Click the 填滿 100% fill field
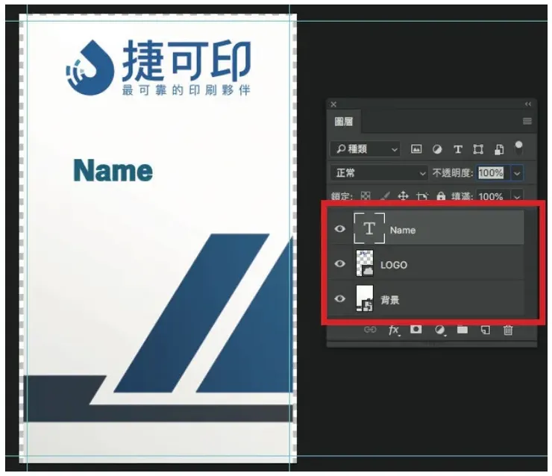This screenshot has width=552, height=476. point(492,196)
